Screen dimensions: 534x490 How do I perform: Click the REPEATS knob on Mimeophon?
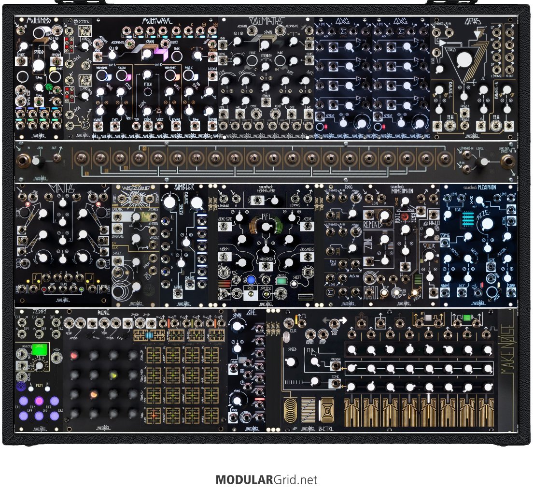pos(385,216)
